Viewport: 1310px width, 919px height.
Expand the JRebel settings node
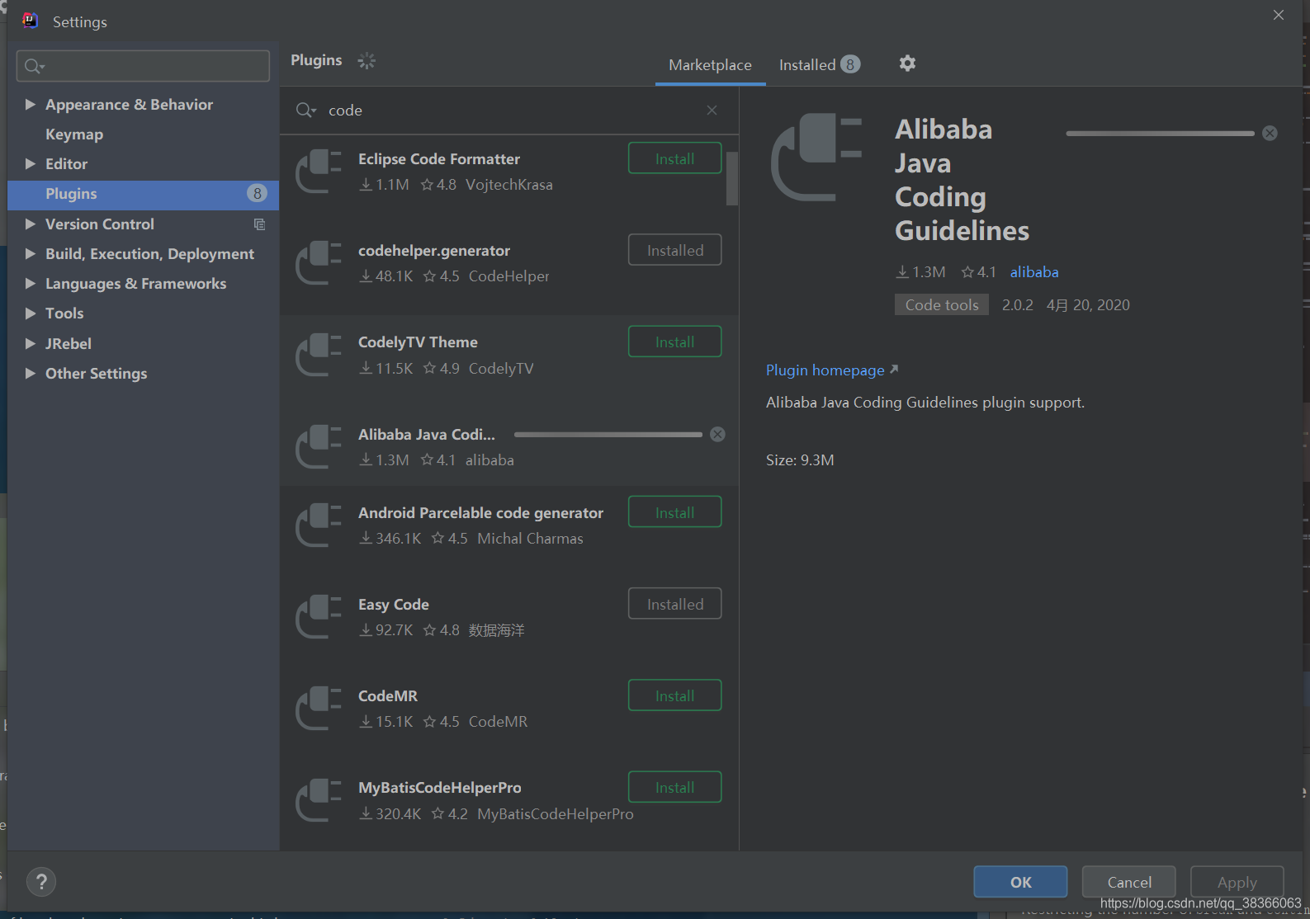tap(30, 344)
